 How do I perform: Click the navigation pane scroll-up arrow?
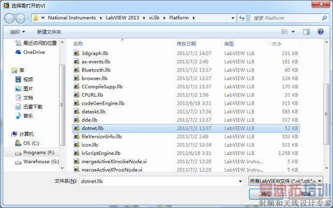tap(62, 42)
